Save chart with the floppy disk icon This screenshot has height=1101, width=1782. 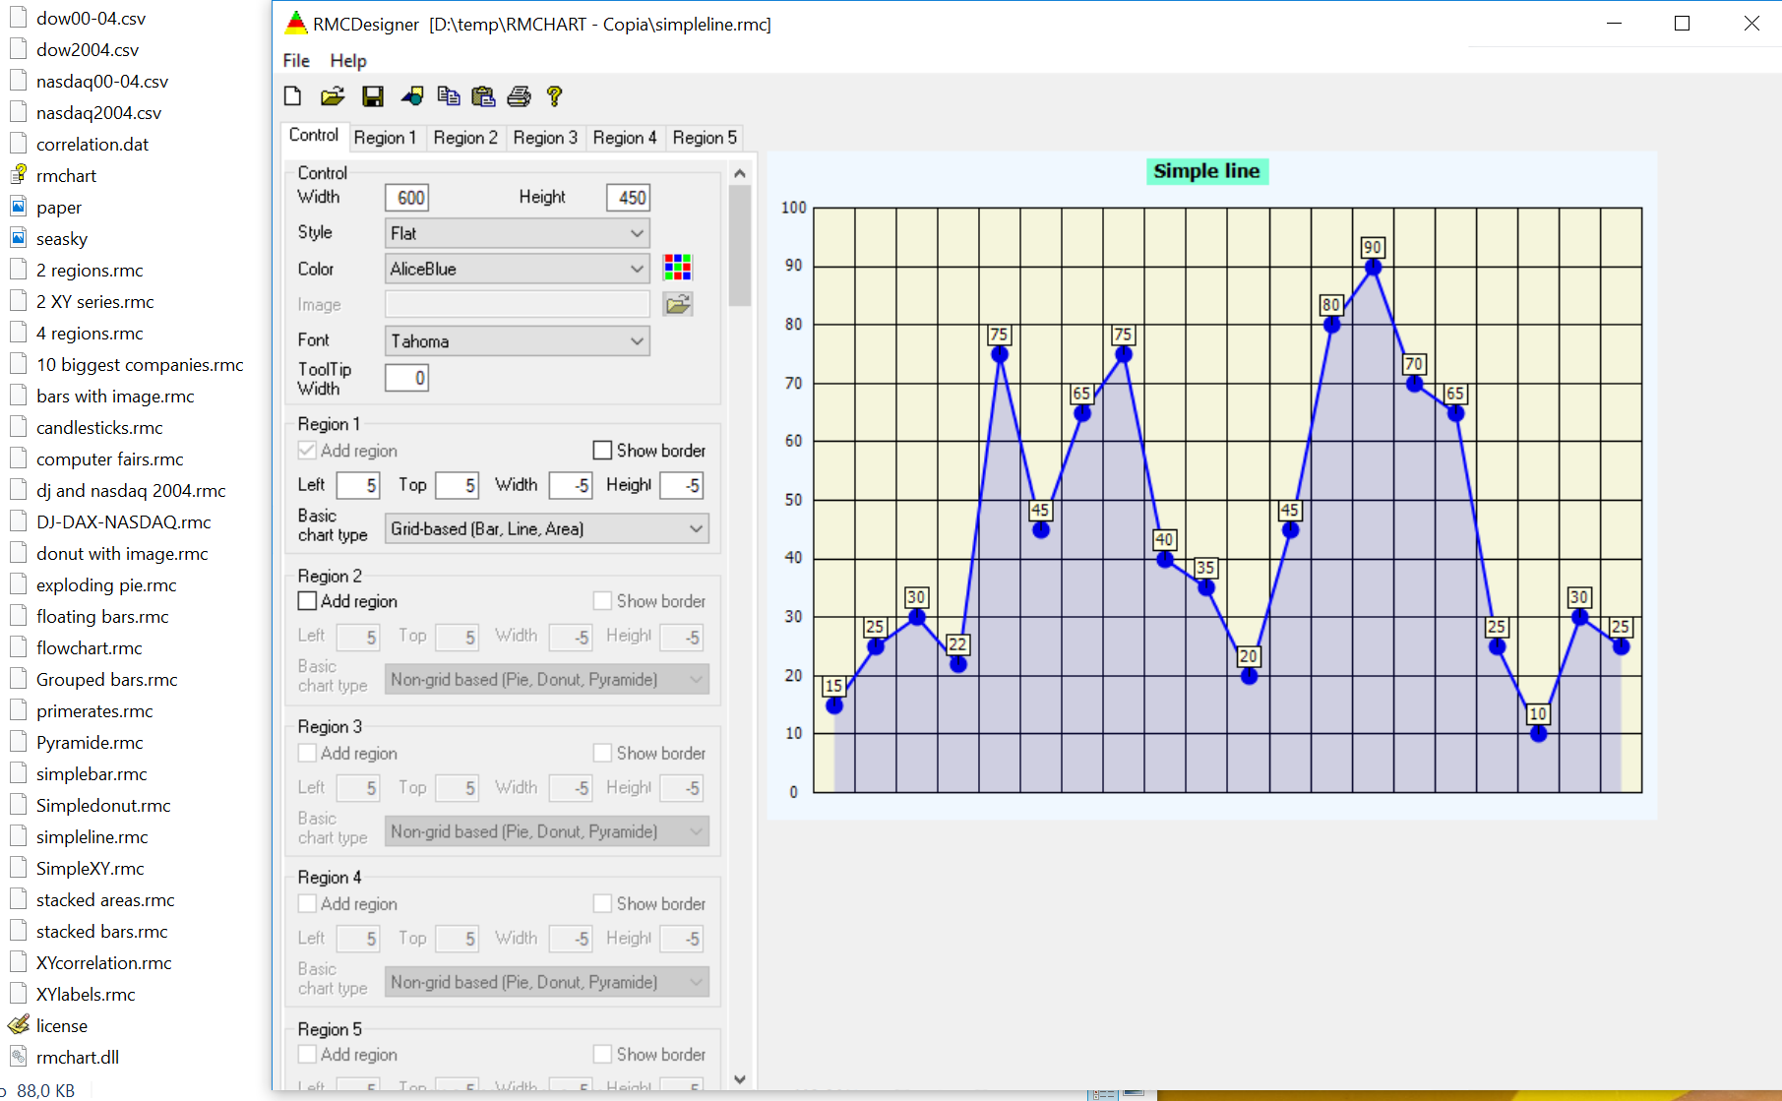[x=372, y=96]
